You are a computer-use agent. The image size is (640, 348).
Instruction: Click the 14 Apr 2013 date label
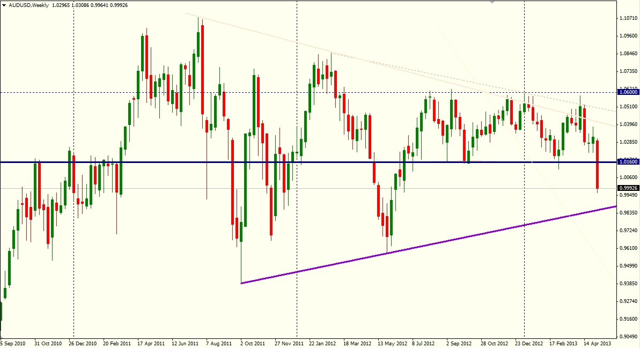[x=597, y=343]
